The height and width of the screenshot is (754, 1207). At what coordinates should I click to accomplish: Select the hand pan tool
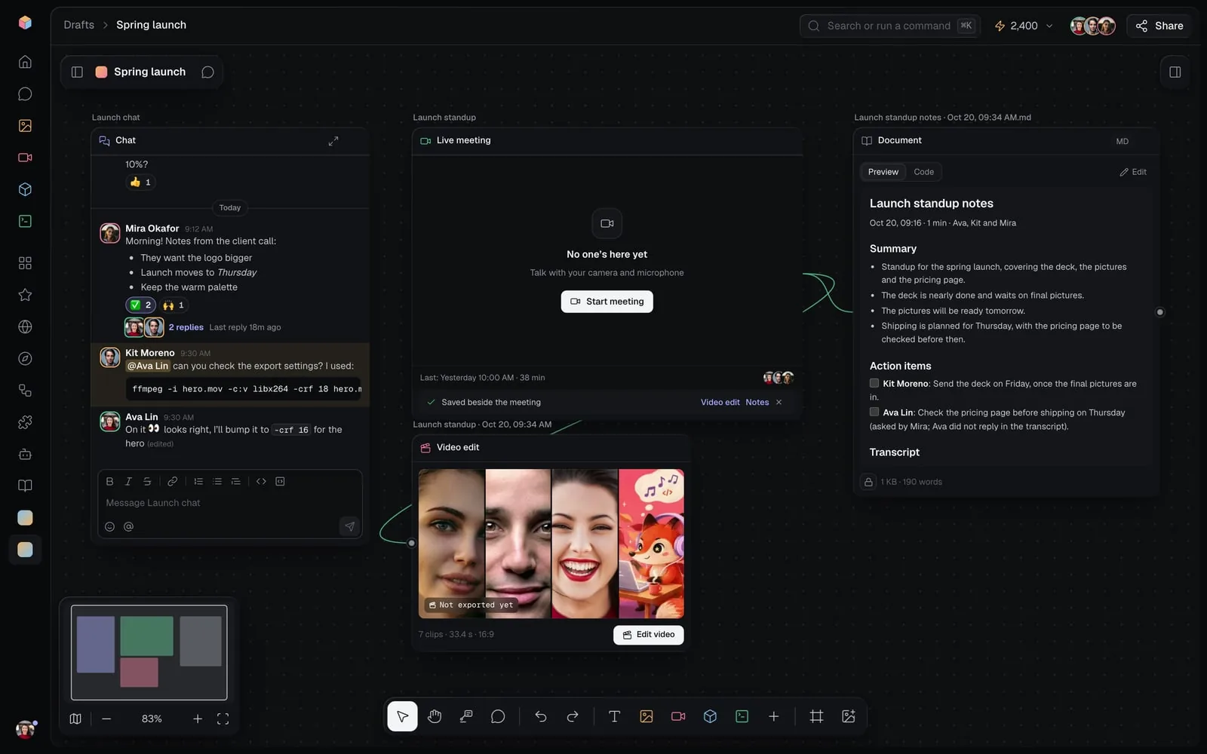coord(435,716)
